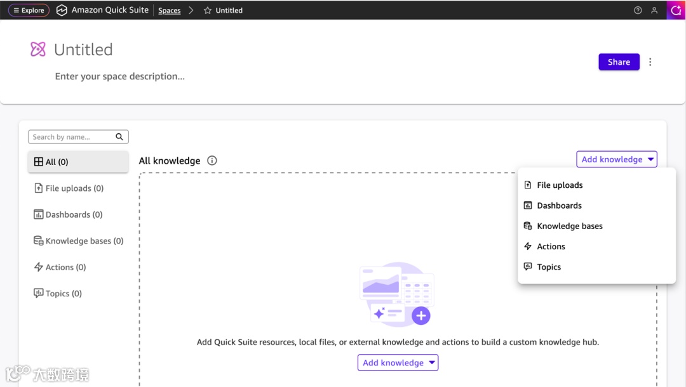The width and height of the screenshot is (686, 387).
Task: Choose Topics from dropdown menu
Action: pos(596,267)
